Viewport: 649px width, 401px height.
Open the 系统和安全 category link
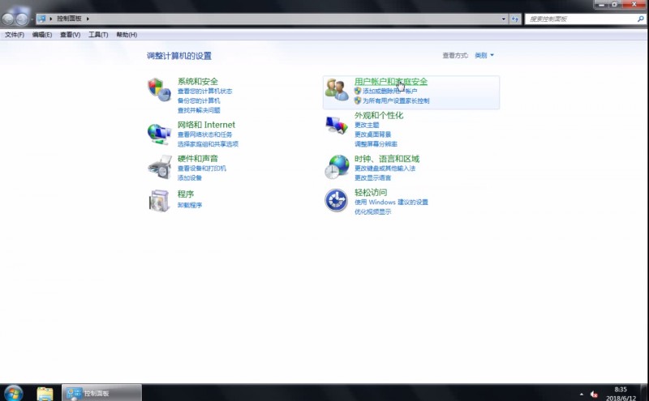coord(198,82)
